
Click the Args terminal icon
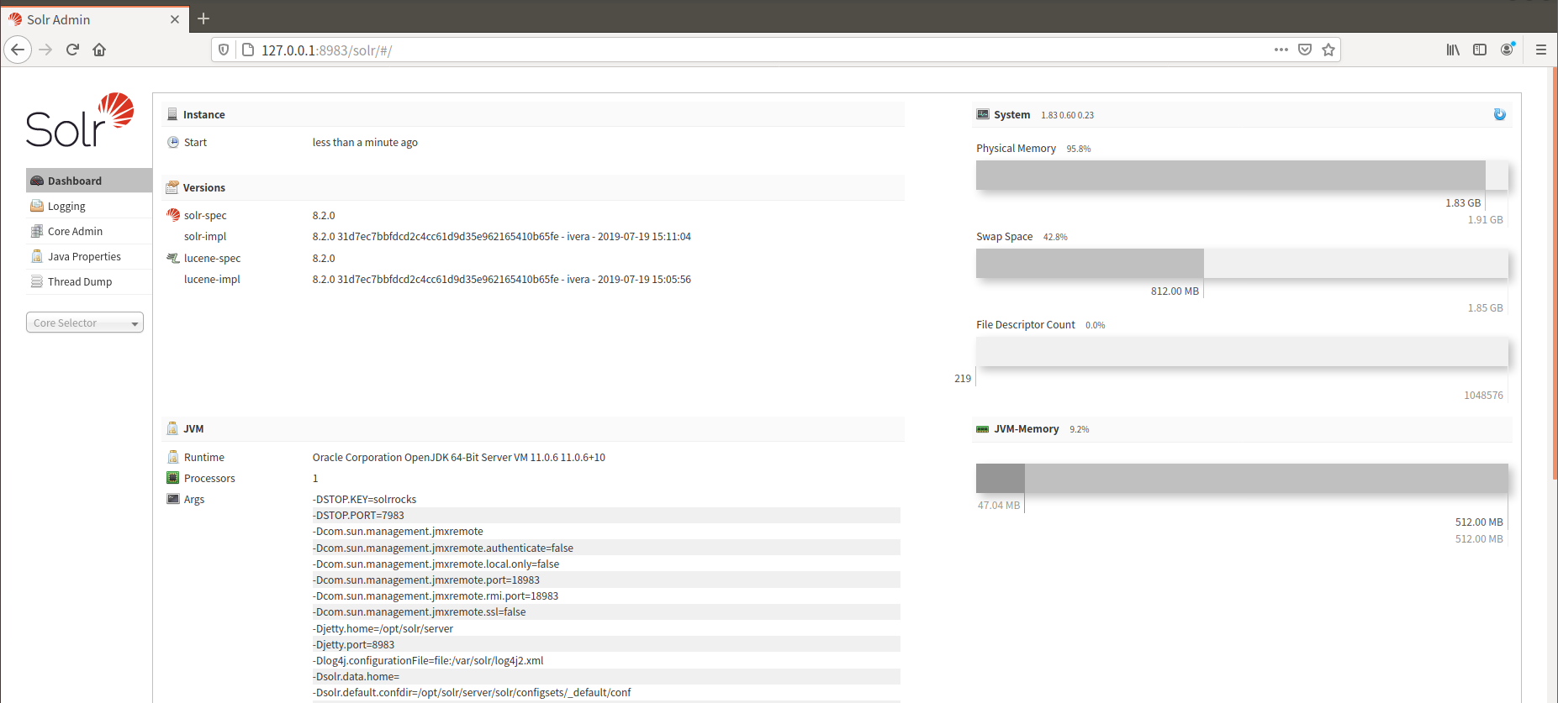pyautogui.click(x=173, y=499)
